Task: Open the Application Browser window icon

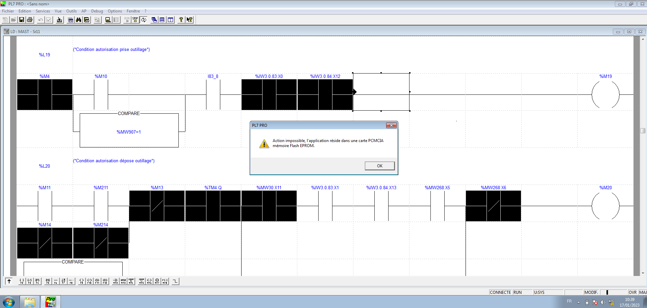Action: pyautogui.click(x=71, y=20)
